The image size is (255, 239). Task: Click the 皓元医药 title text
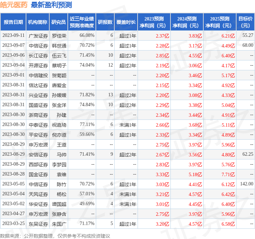(x=14, y=5)
